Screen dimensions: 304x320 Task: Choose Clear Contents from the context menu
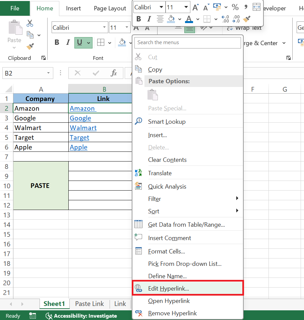click(x=188, y=160)
